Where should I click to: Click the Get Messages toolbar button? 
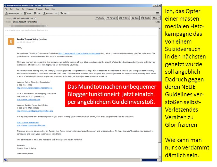pyautogui.click(x=12, y=13)
